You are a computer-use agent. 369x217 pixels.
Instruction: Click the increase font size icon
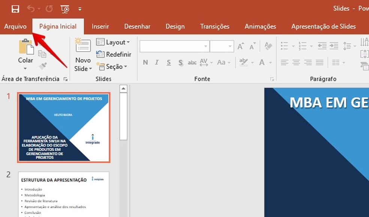[241, 46]
